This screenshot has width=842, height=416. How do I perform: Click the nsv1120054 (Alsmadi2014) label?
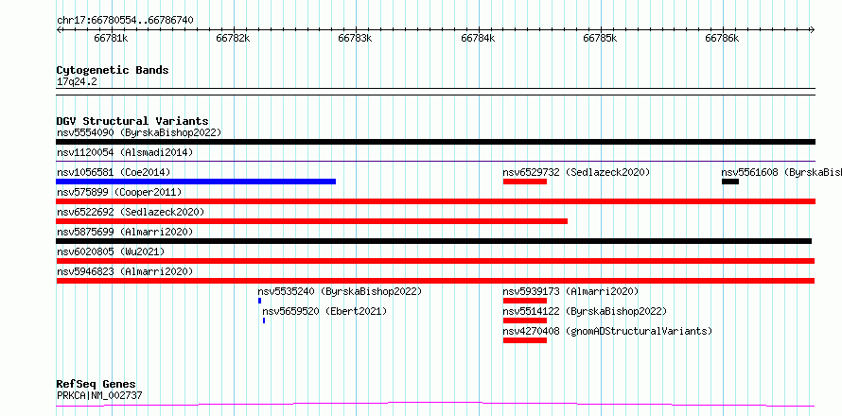(x=125, y=152)
